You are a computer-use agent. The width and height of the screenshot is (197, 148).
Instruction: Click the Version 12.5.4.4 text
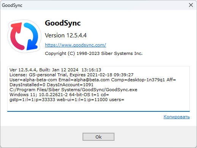click(66, 35)
